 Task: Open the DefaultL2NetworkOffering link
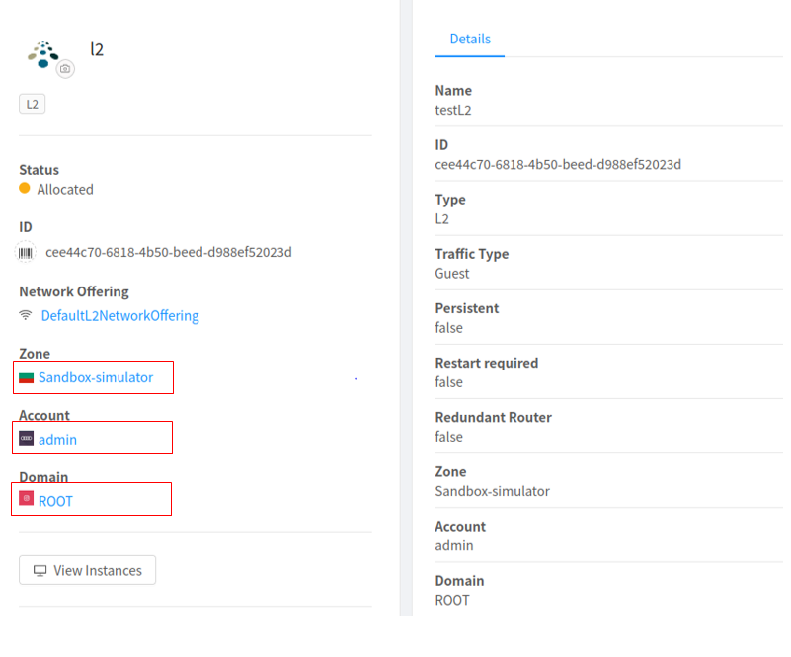click(120, 316)
